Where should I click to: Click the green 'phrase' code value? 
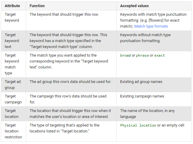pos(142,55)
